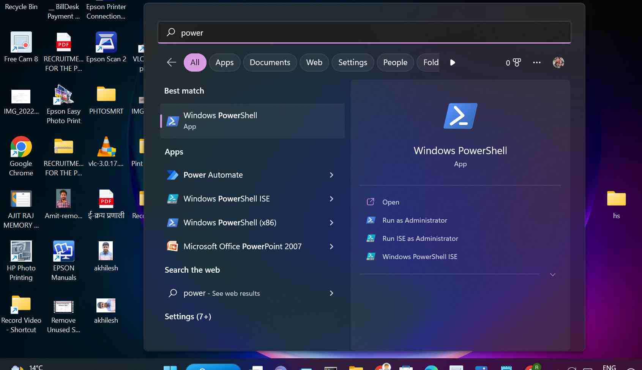This screenshot has width=642, height=370.
Task: Click the Run ISE as Administrator icon
Action: [371, 238]
